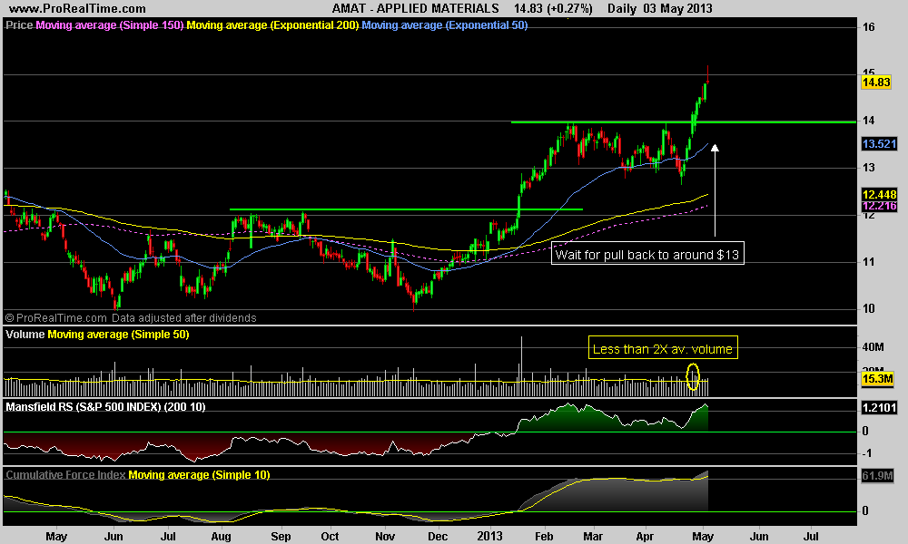The height and width of the screenshot is (544, 908).
Task: Select the 11 price axis label
Action: pyautogui.click(x=869, y=262)
